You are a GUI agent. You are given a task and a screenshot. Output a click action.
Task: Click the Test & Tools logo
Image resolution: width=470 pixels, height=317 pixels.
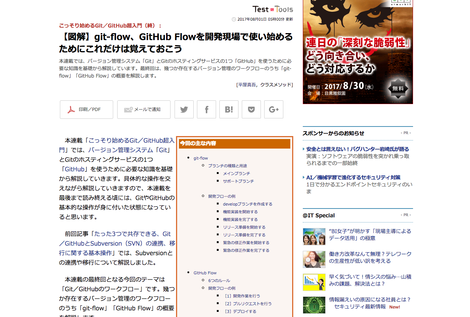point(273,9)
